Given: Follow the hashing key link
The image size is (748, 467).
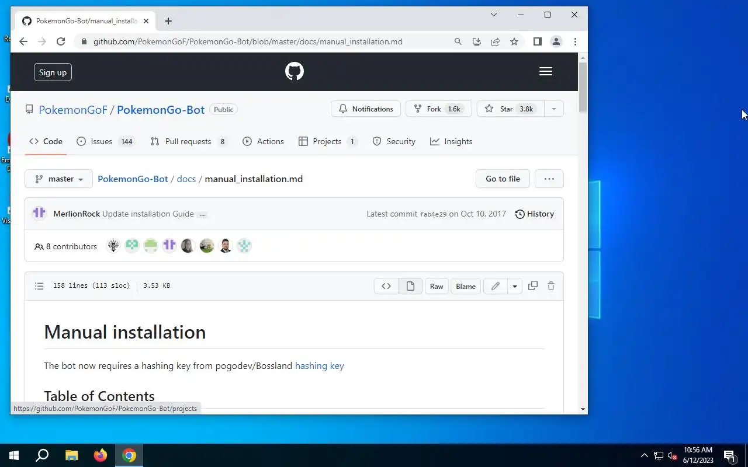Looking at the screenshot, I should 320,365.
